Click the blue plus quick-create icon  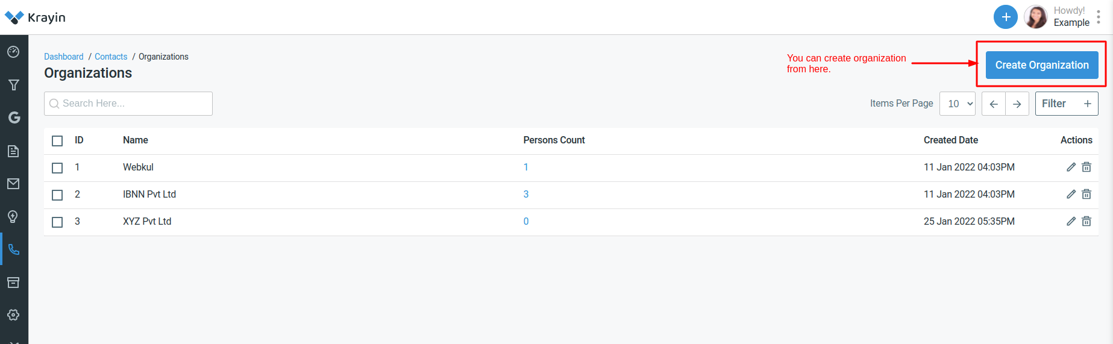pos(1006,17)
